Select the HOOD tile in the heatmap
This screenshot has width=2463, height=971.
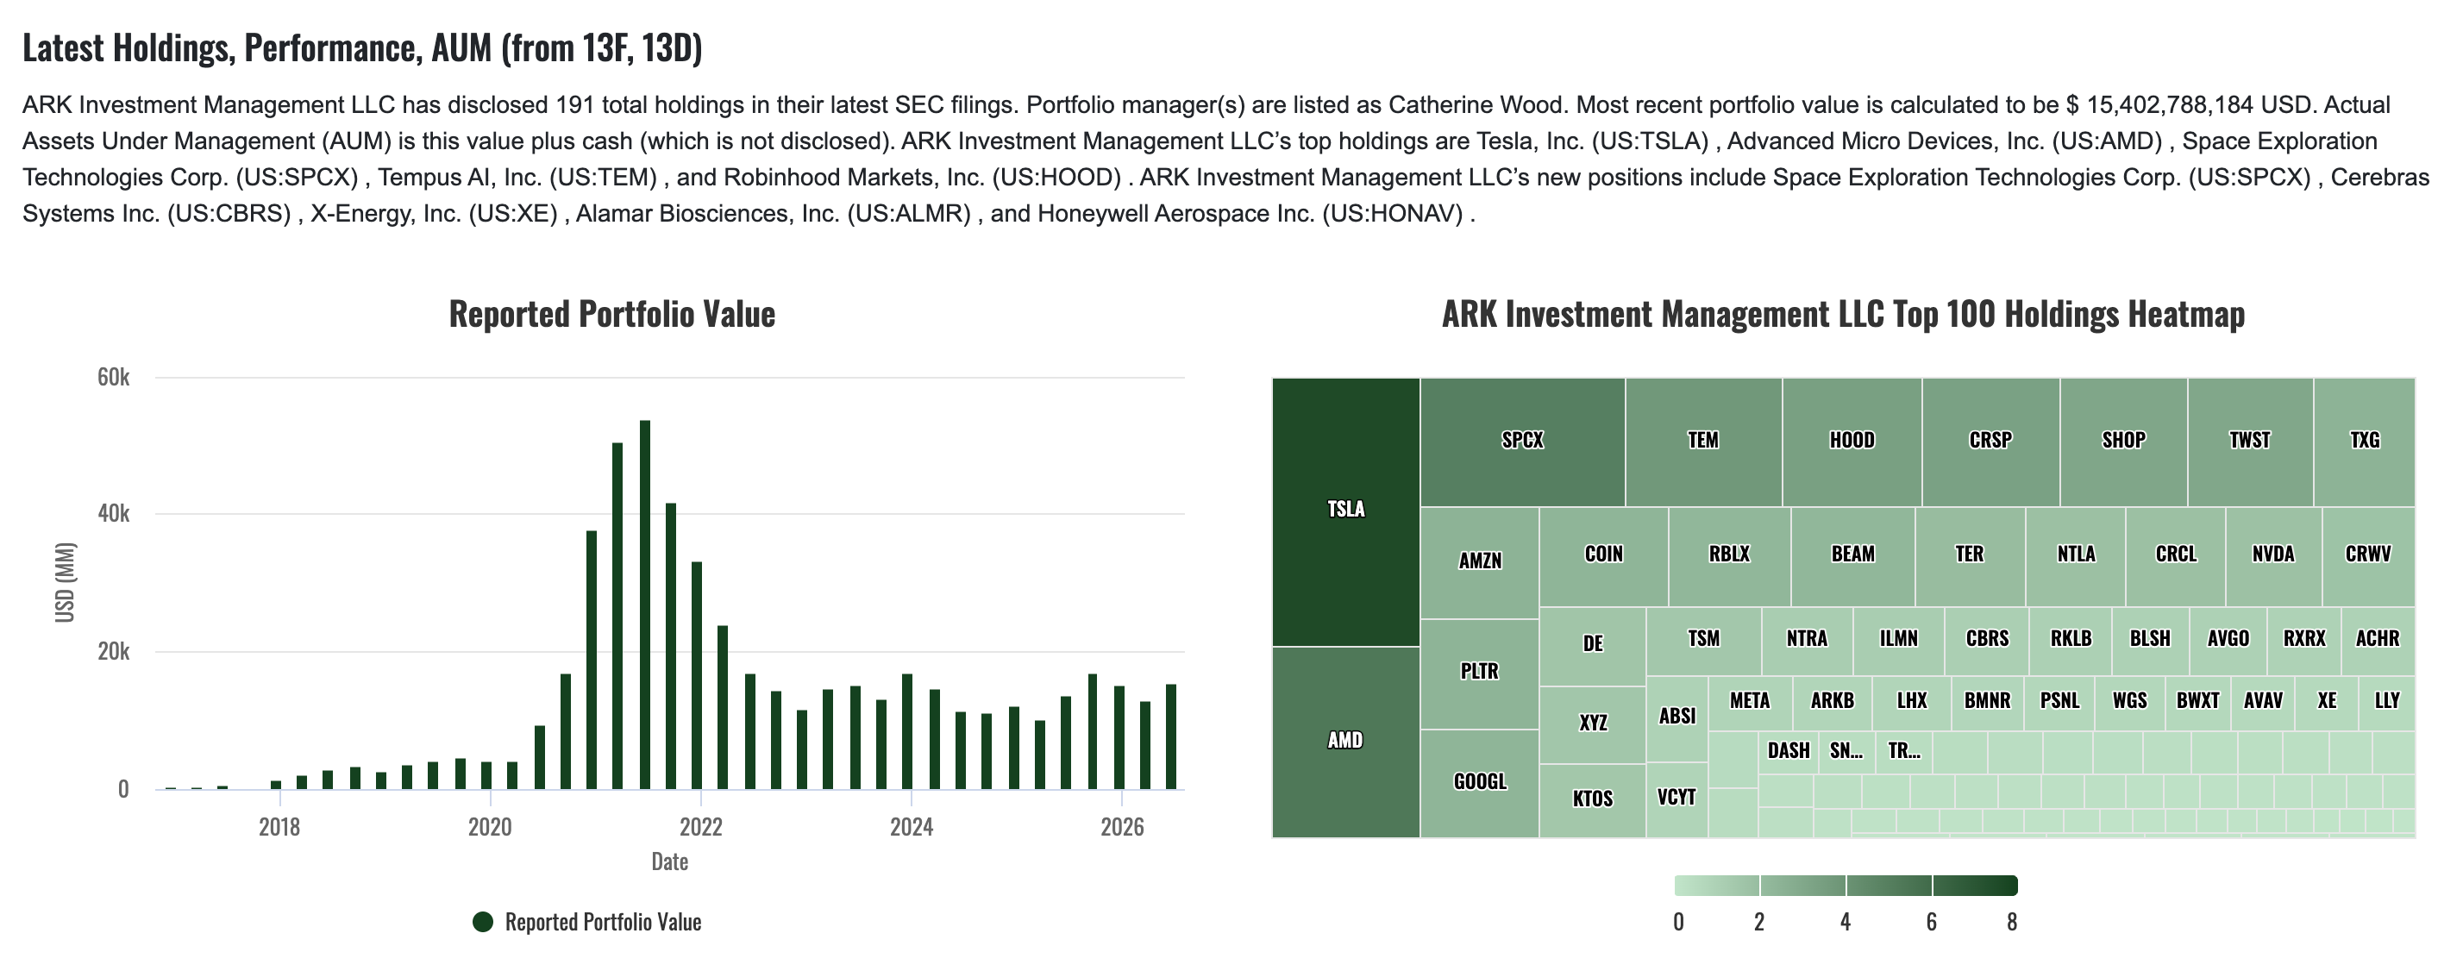[x=1852, y=442]
